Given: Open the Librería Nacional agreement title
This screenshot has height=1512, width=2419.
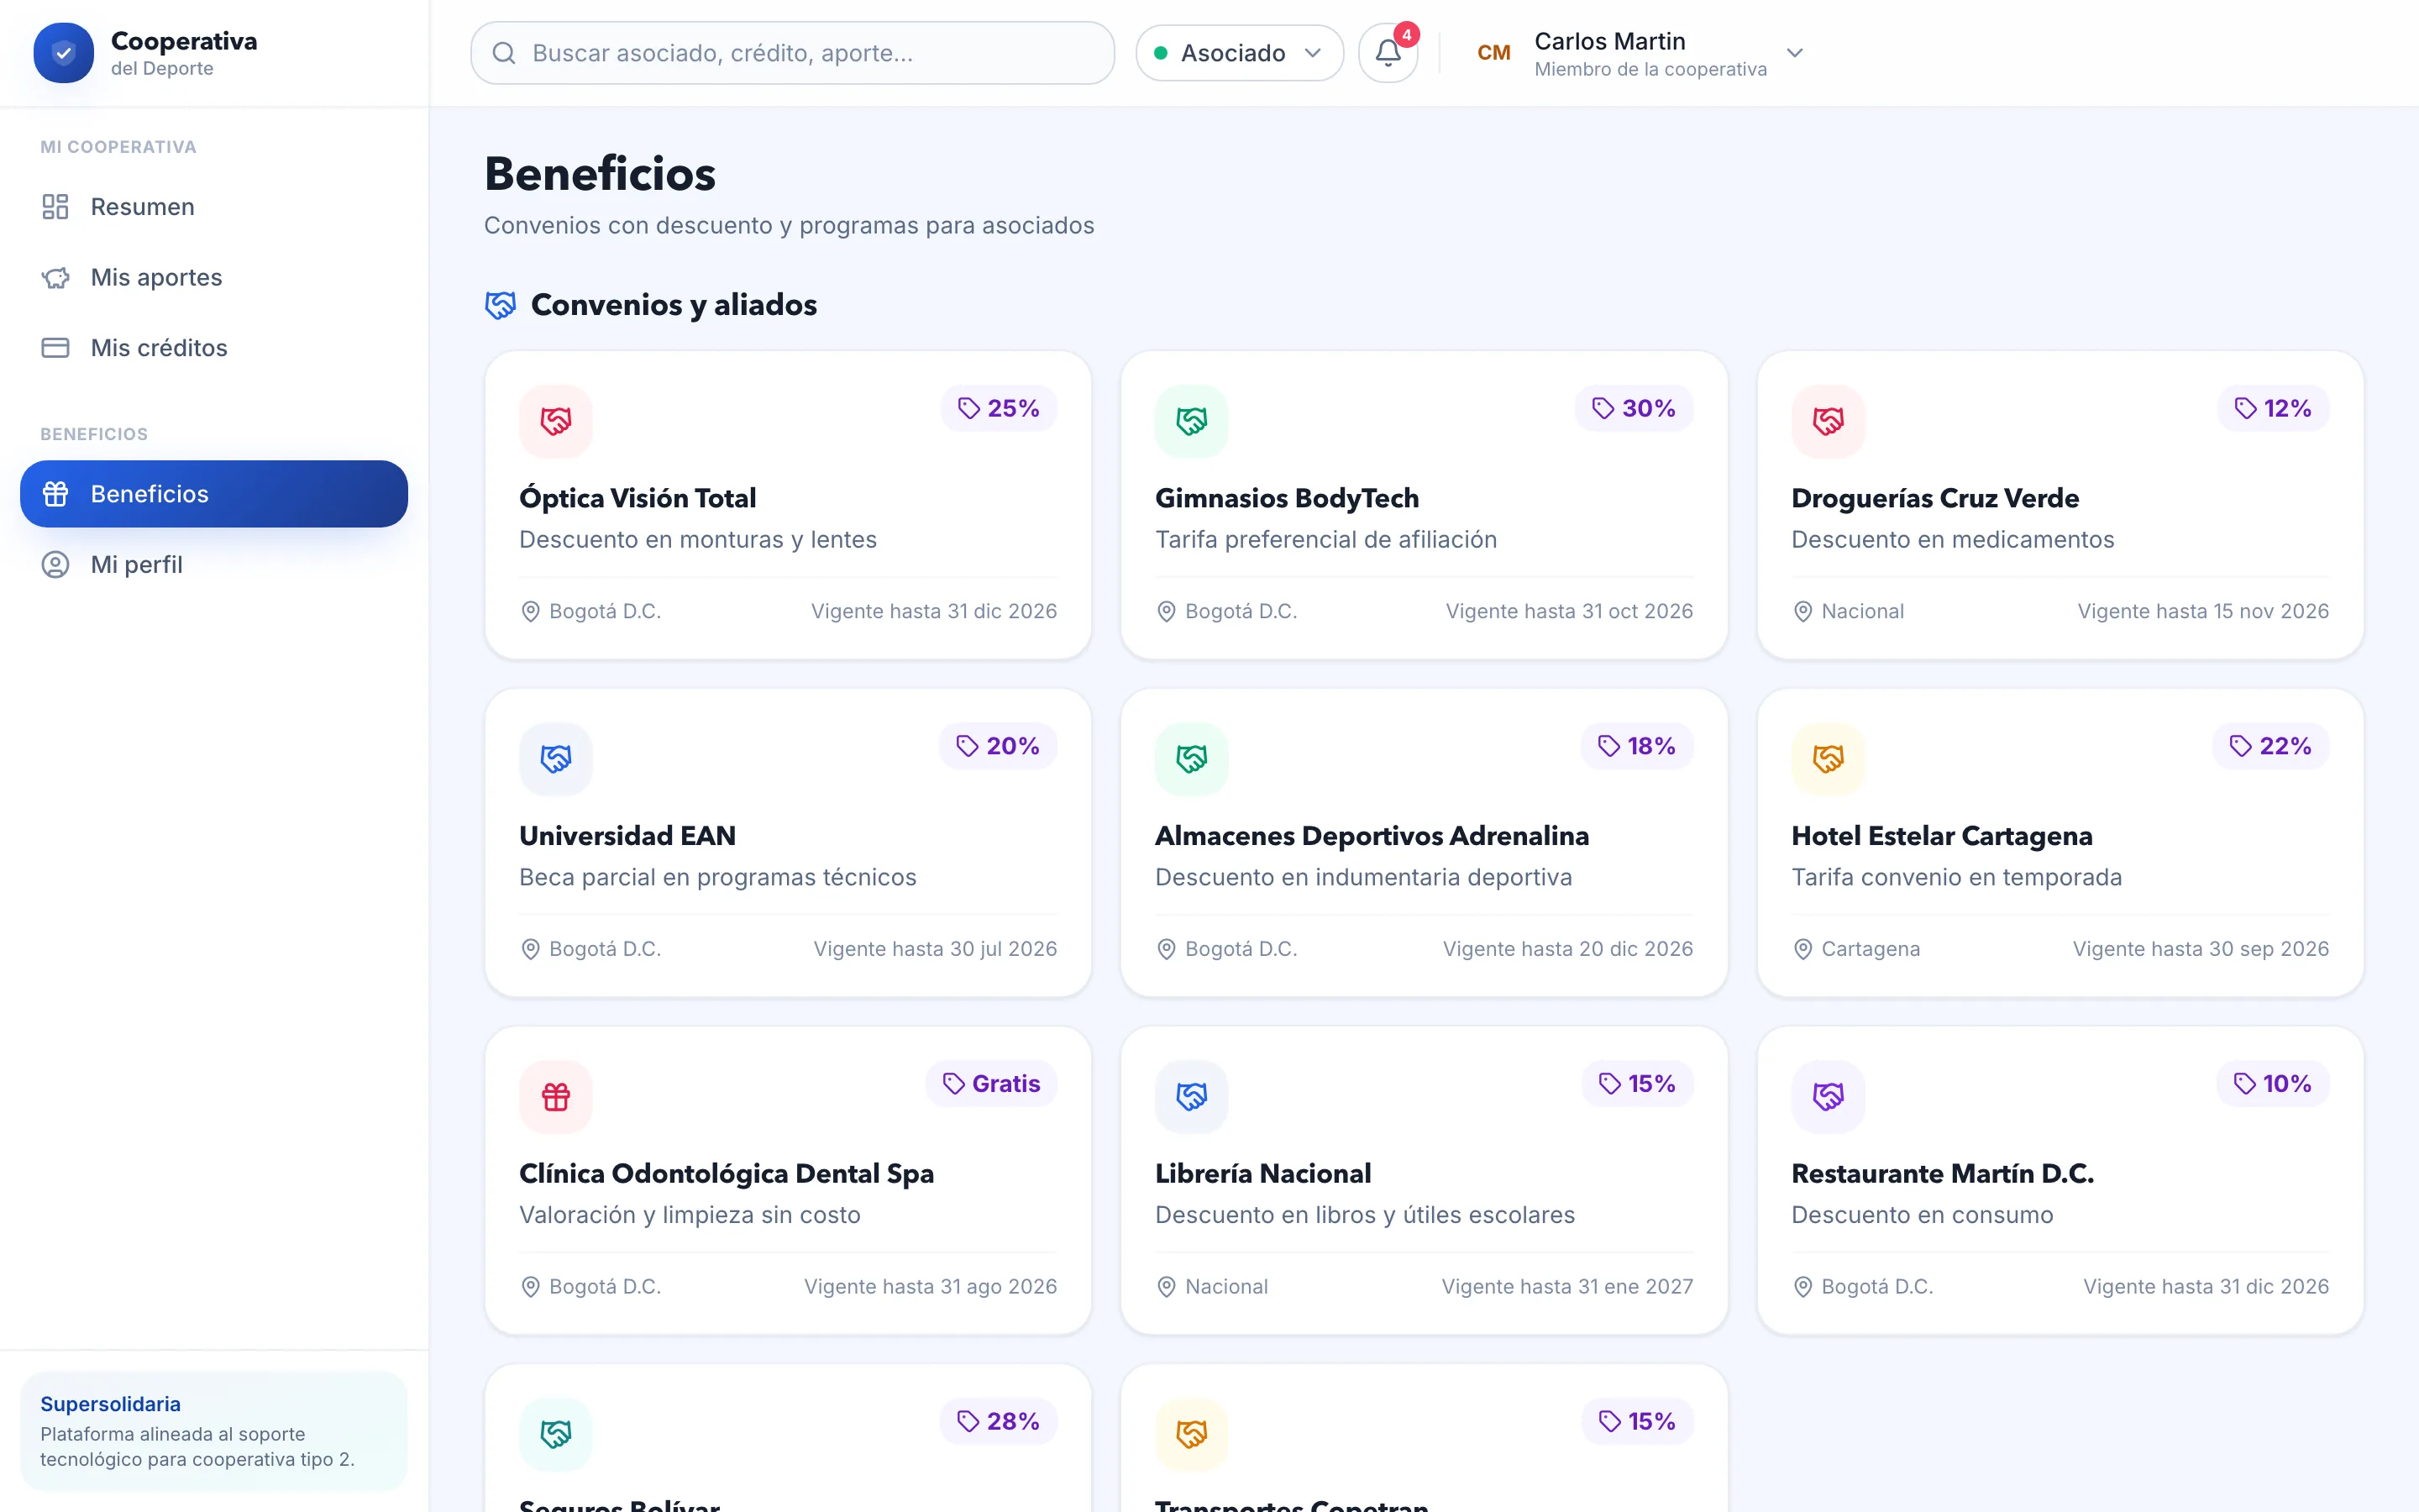Looking at the screenshot, I should coord(1263,1174).
